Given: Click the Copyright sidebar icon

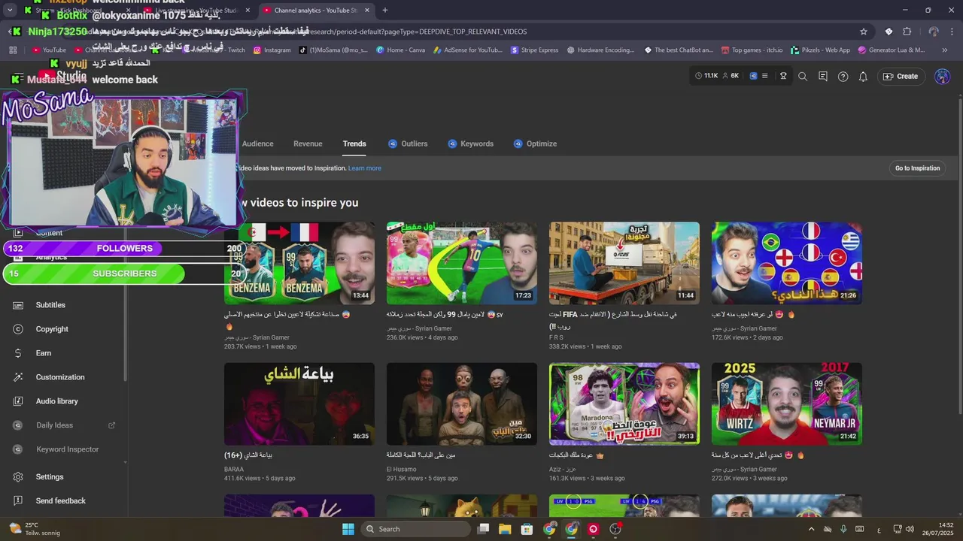Looking at the screenshot, I should click(18, 329).
